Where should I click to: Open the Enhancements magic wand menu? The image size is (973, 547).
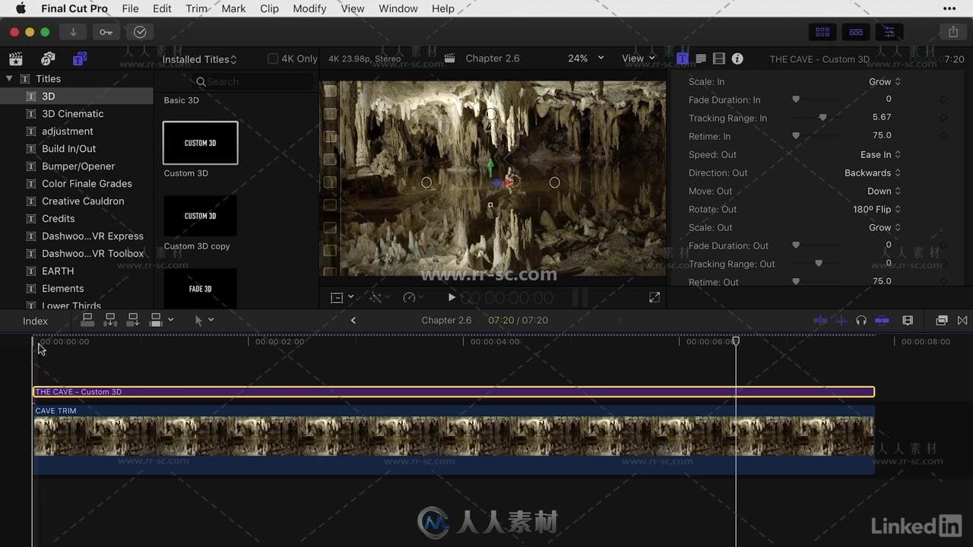[x=379, y=298]
